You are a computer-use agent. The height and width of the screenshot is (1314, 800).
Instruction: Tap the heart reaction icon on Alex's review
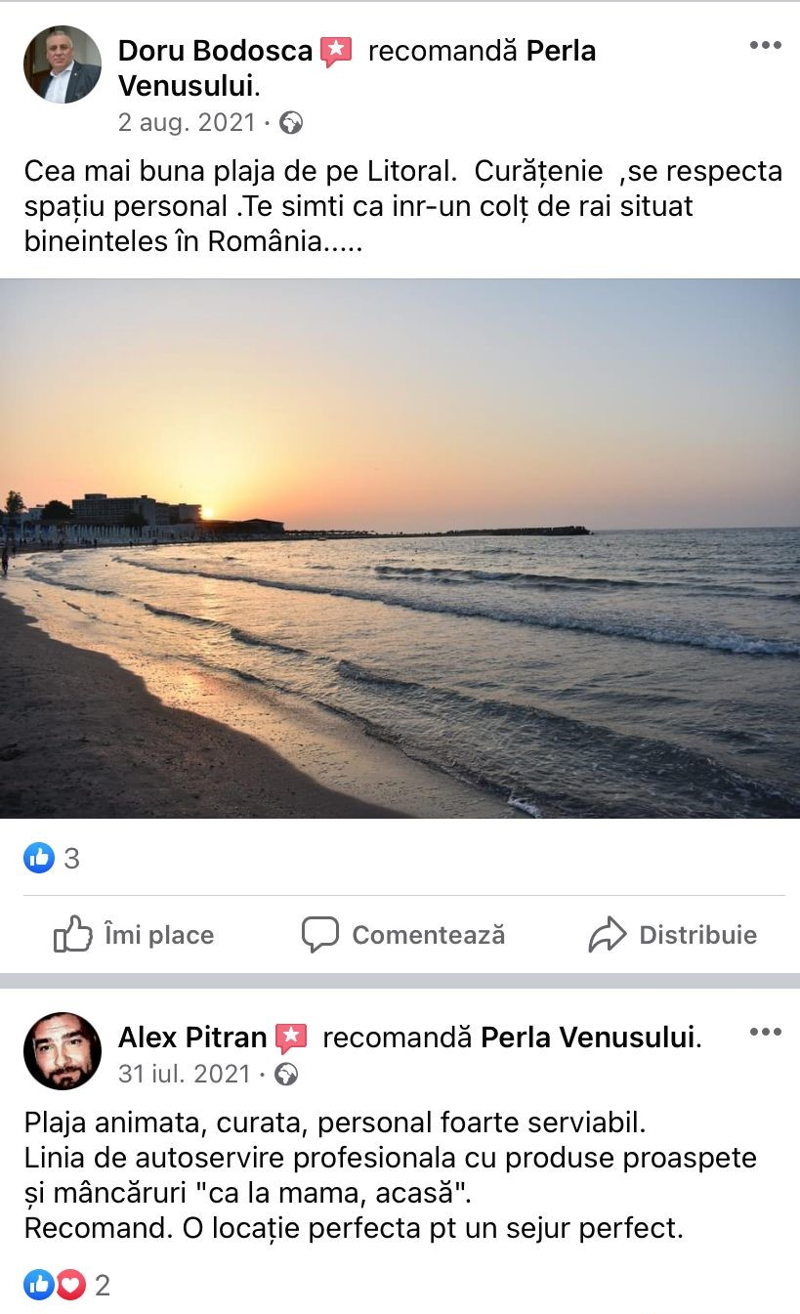pyautogui.click(x=70, y=1286)
